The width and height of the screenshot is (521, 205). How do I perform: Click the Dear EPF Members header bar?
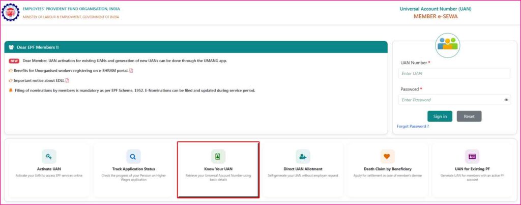tap(196, 47)
